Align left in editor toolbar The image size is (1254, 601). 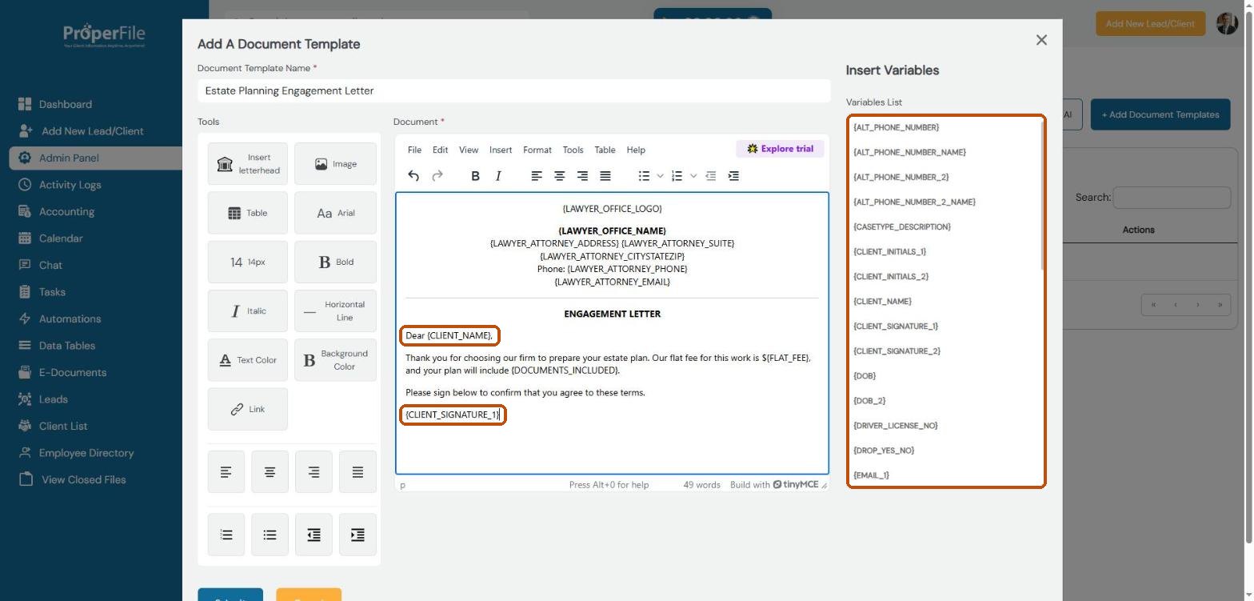(537, 176)
